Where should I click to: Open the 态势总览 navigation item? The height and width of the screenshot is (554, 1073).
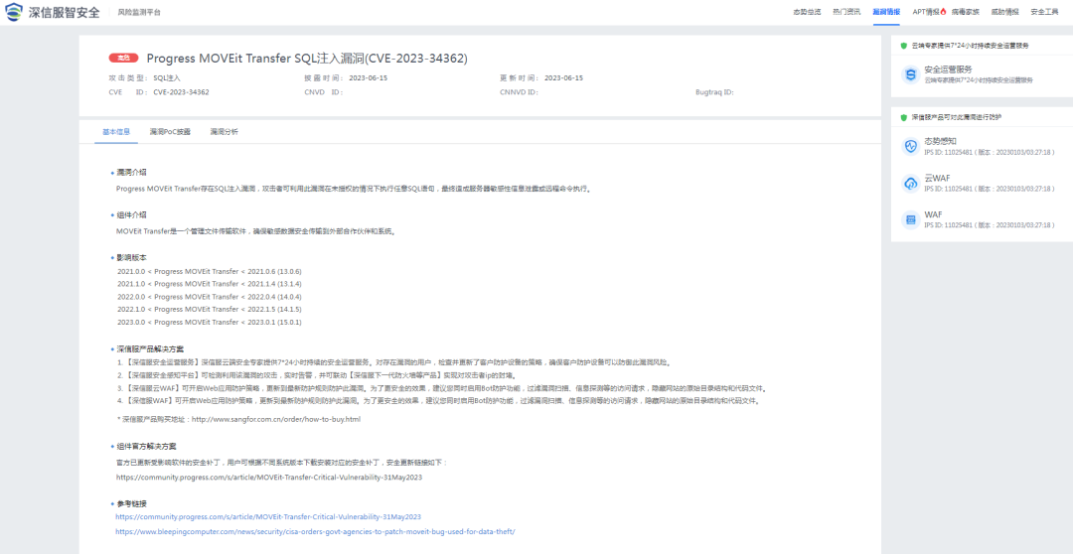pos(807,12)
